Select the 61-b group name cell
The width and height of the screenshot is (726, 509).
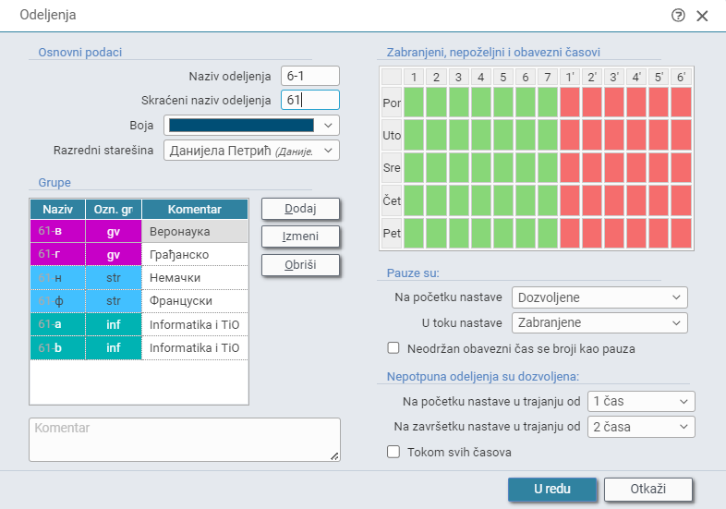58,347
